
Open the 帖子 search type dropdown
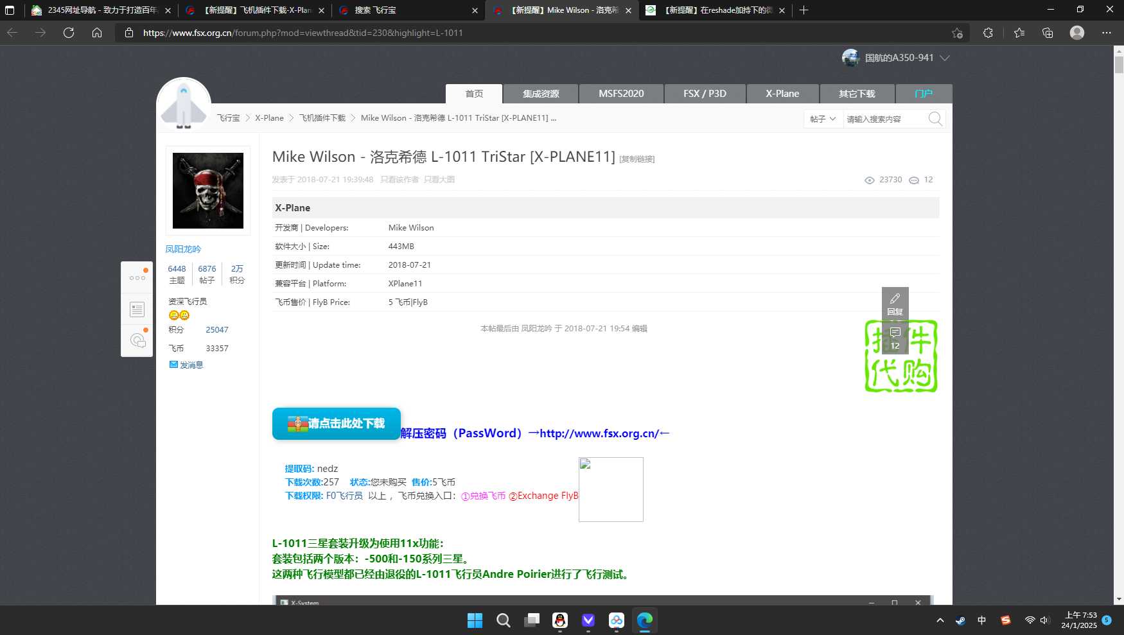pyautogui.click(x=823, y=119)
